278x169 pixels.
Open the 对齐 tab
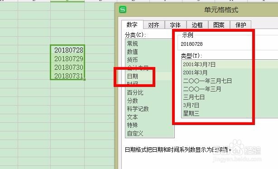(x=154, y=25)
